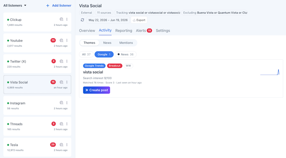
Task: Open Youtube listener three-dot menu
Action: pos(67,40)
